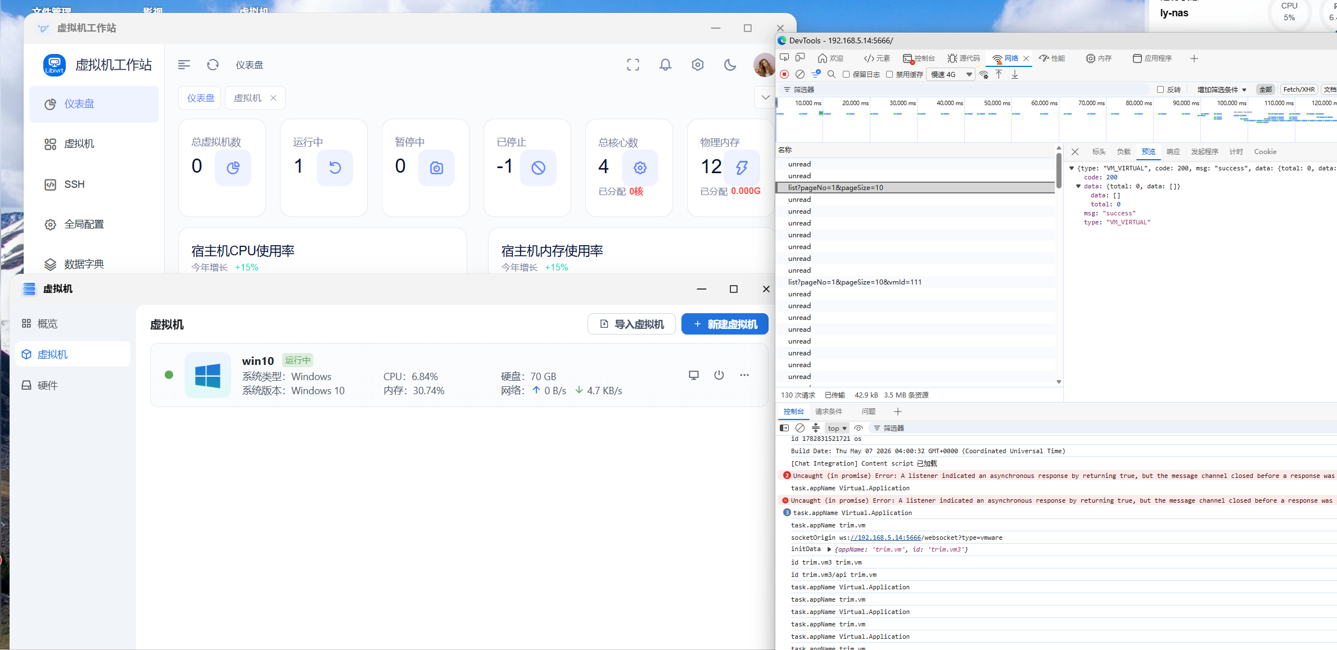Open network conditions wifi-gear icon
The width and height of the screenshot is (1337, 650).
tap(984, 74)
